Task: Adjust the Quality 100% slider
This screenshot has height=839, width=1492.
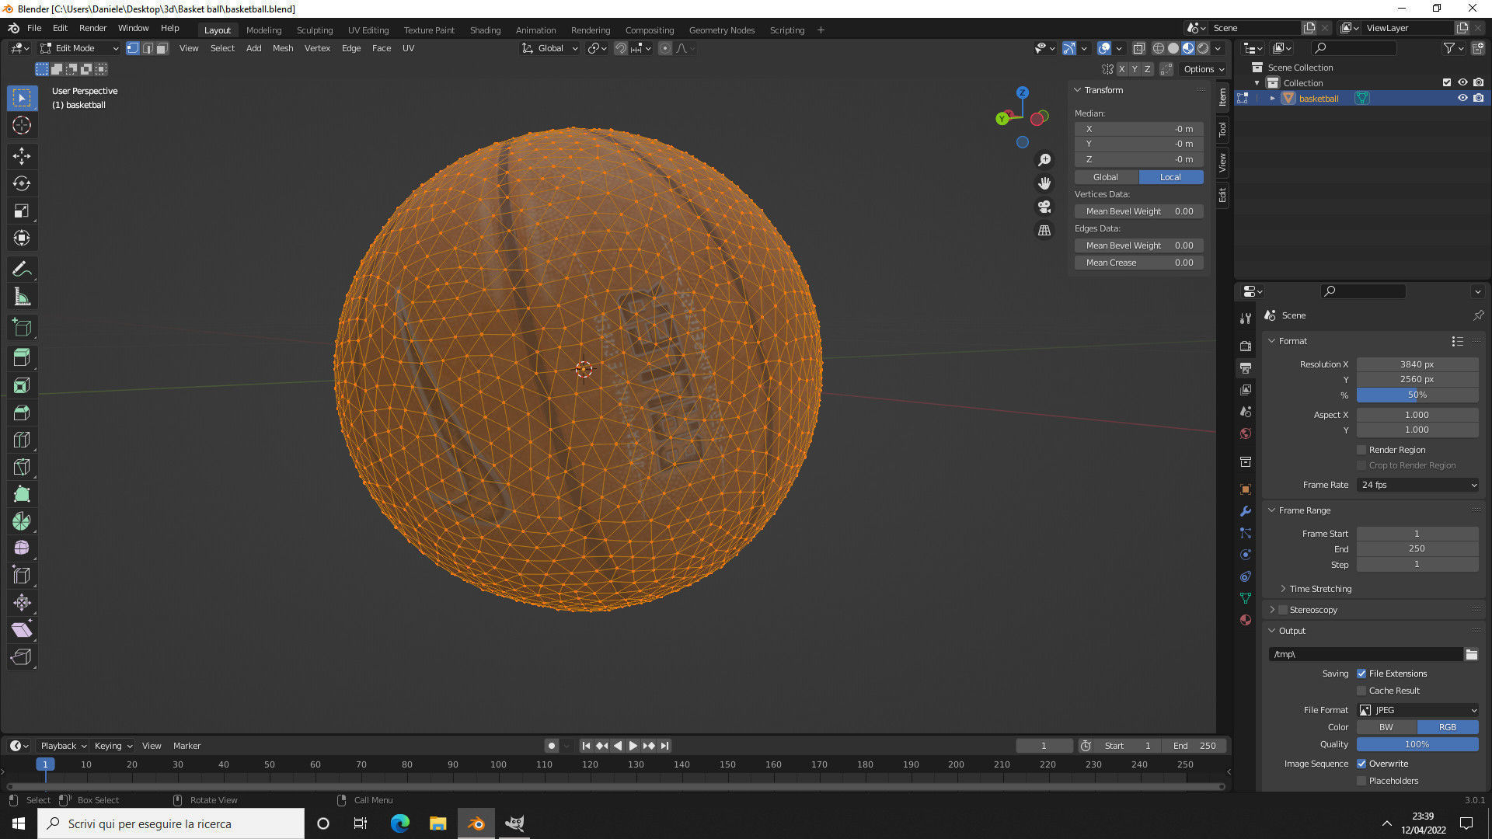Action: coord(1417,744)
